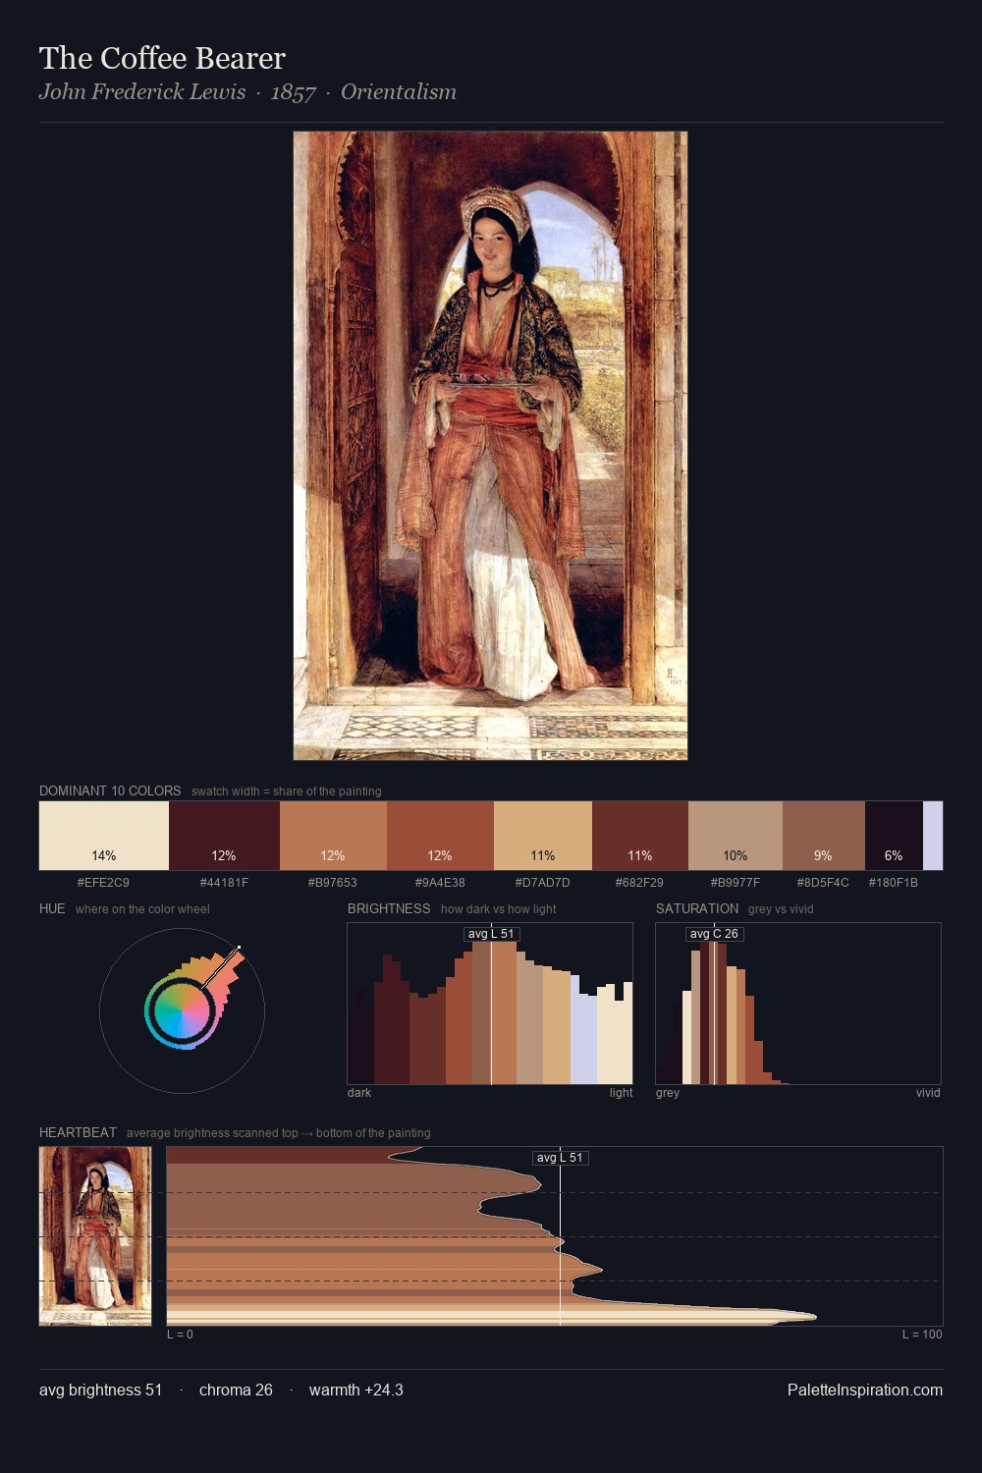Select the dark maroon swatch #44181F
This screenshot has height=1473, width=982.
point(224,836)
